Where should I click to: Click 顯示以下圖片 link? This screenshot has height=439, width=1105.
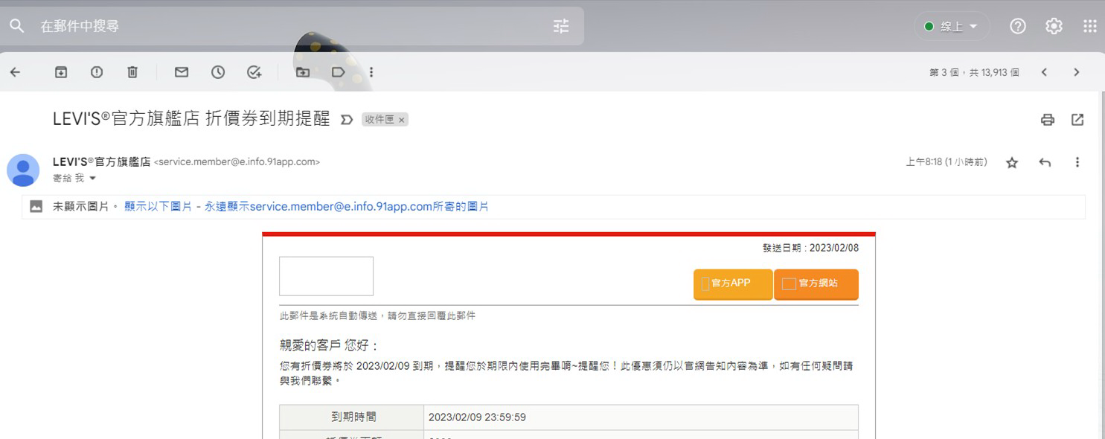pos(158,207)
